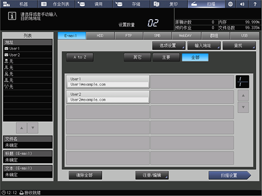Click the 文本 (E-mail) body text field
Image resolution: width=262 pixels, height=196 pixels.
28,172
